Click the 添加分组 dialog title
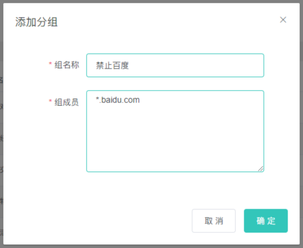Screen dimensions: 303x248 36,22
